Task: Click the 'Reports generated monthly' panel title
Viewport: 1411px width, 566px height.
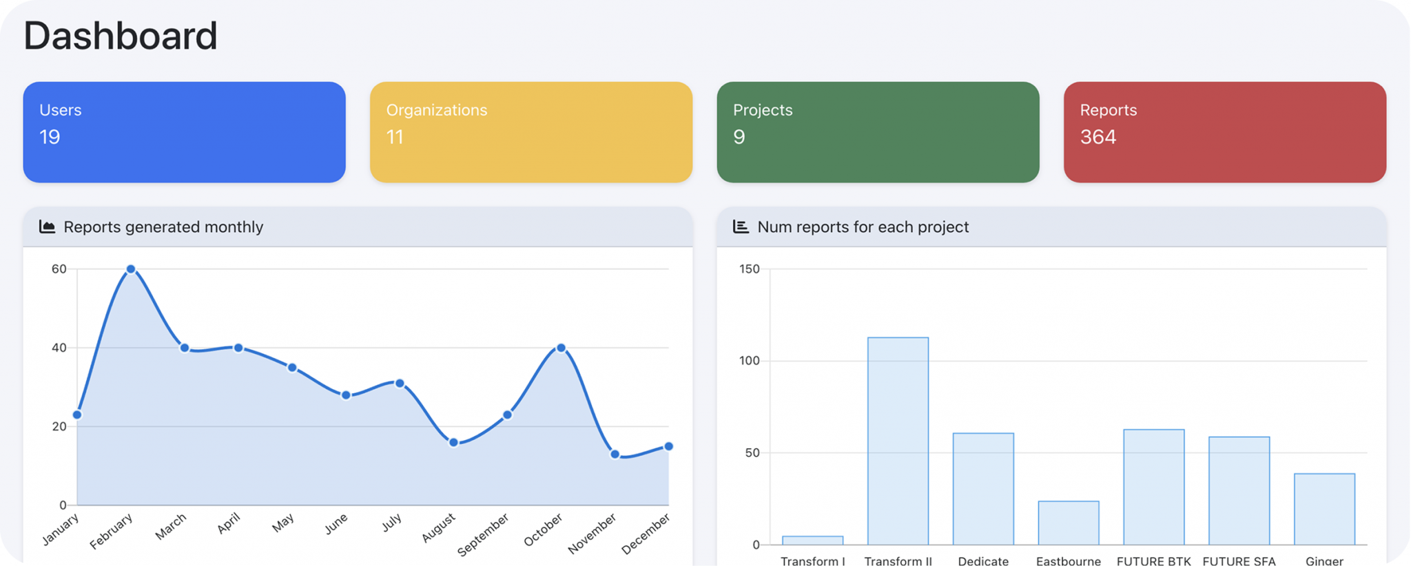Action: click(x=163, y=227)
